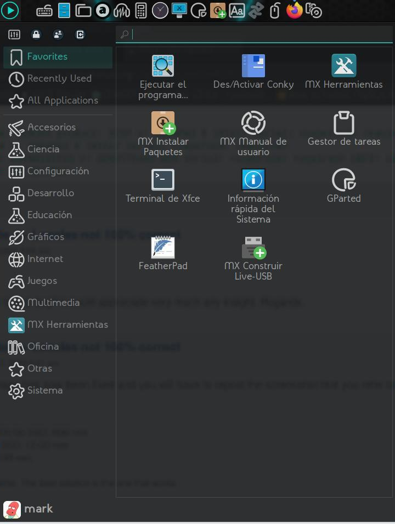The width and height of the screenshot is (395, 524).
Task: Open the Oficina category
Action: tap(58, 347)
